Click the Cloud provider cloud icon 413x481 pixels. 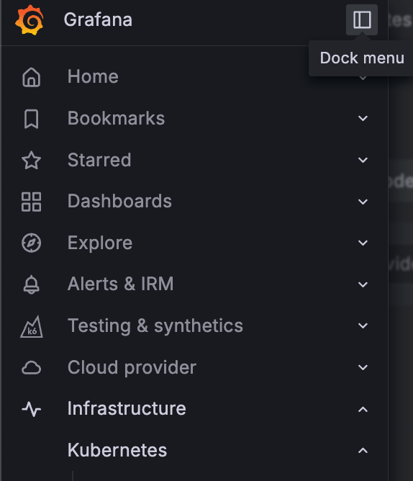pyautogui.click(x=31, y=367)
